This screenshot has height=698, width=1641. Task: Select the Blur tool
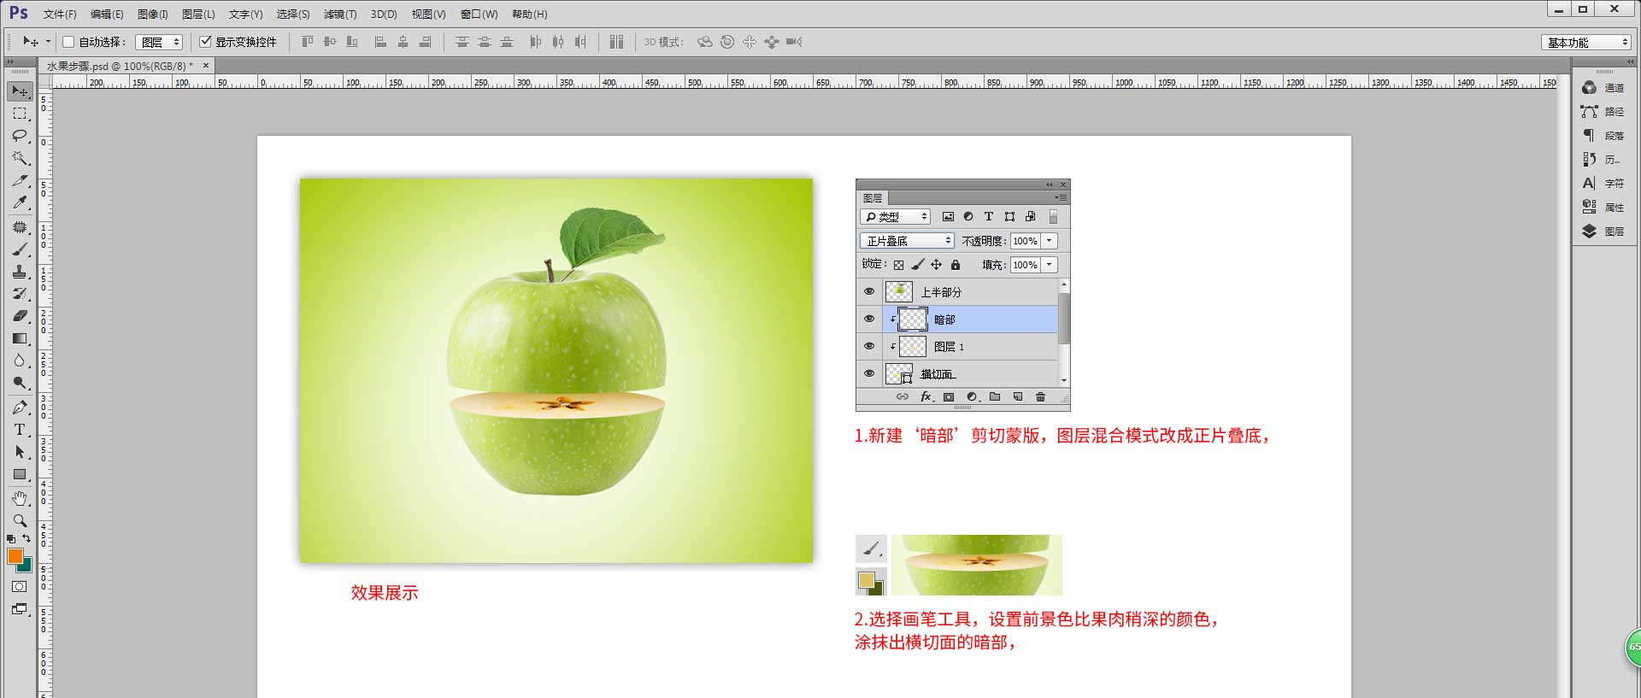pyautogui.click(x=20, y=361)
